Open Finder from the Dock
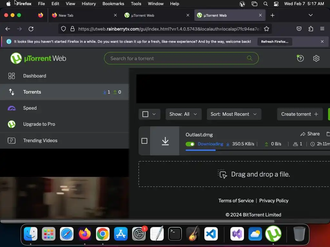The image size is (330, 247). click(31, 234)
